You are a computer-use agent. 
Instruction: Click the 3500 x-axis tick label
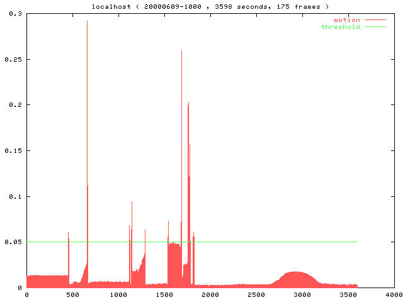pyautogui.click(x=348, y=294)
